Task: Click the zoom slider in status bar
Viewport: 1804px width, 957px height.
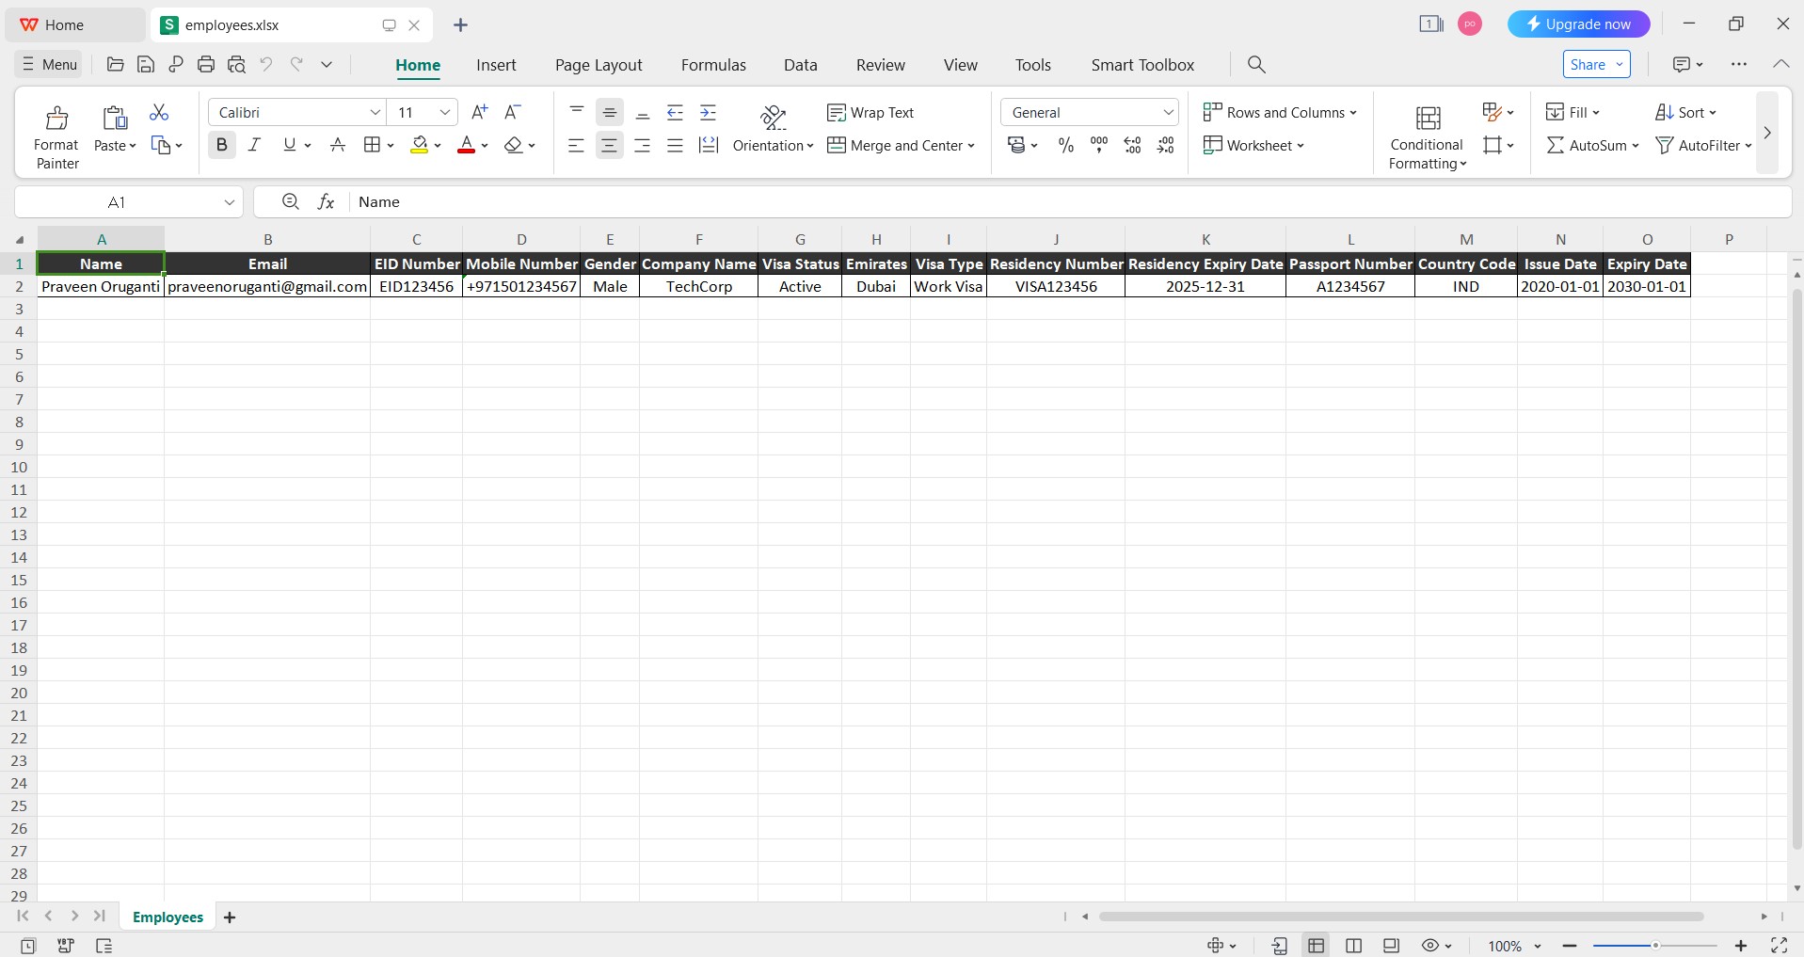Action: click(1654, 945)
